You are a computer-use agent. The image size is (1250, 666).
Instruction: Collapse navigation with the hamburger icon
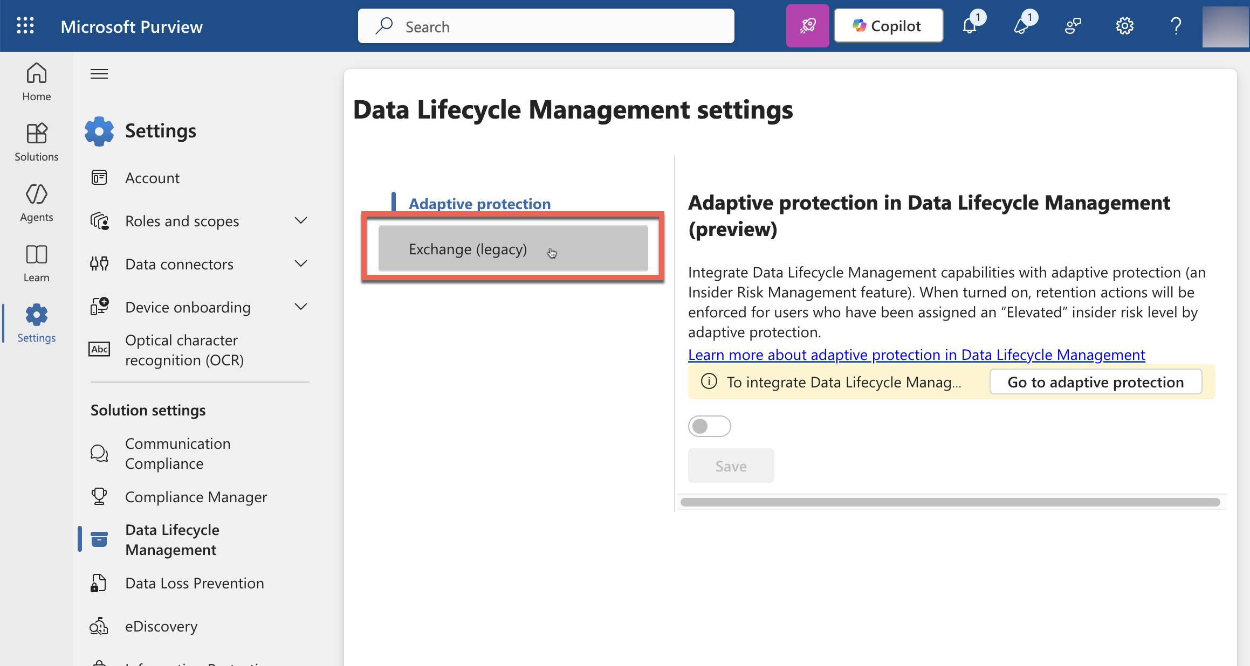pos(99,74)
